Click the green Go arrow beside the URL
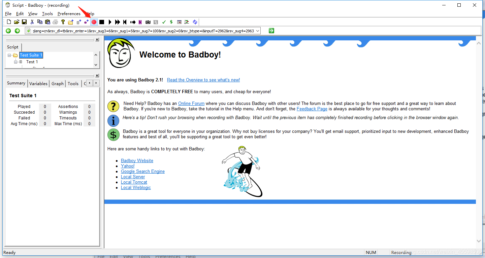 tap(271, 31)
